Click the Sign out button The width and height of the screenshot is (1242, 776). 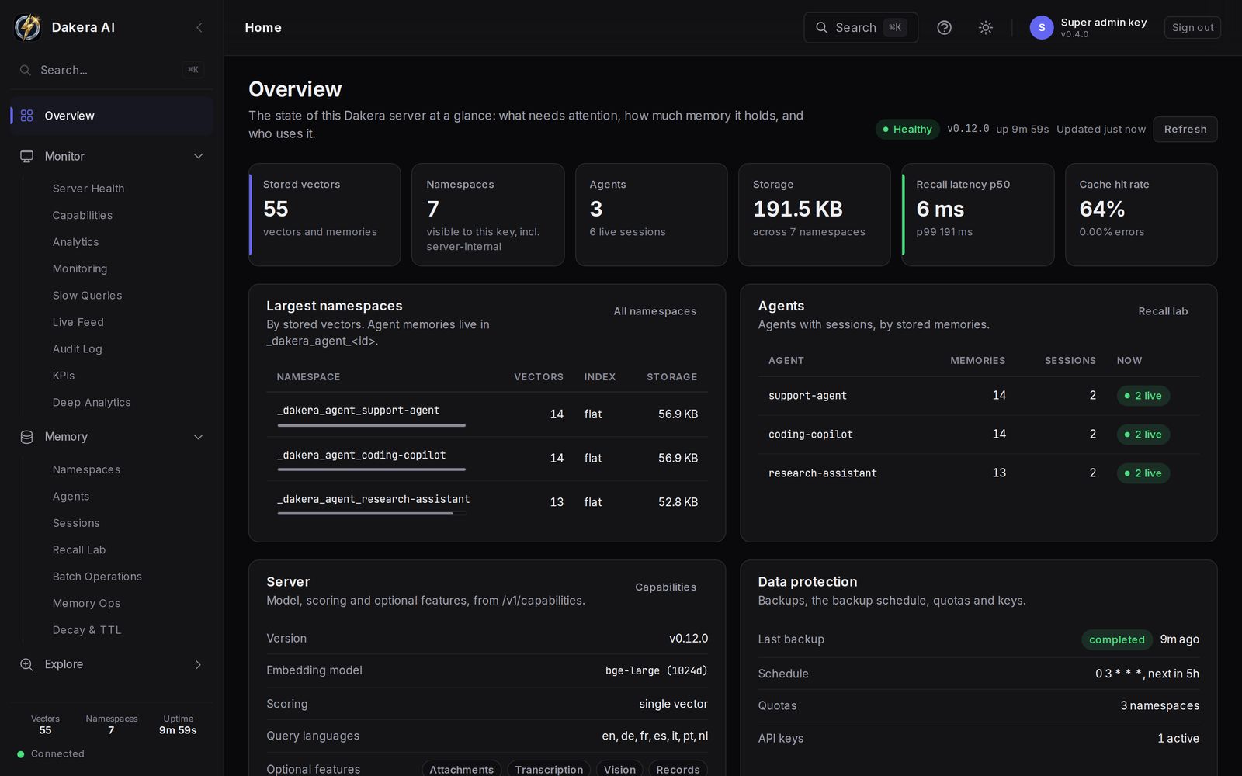coord(1192,27)
